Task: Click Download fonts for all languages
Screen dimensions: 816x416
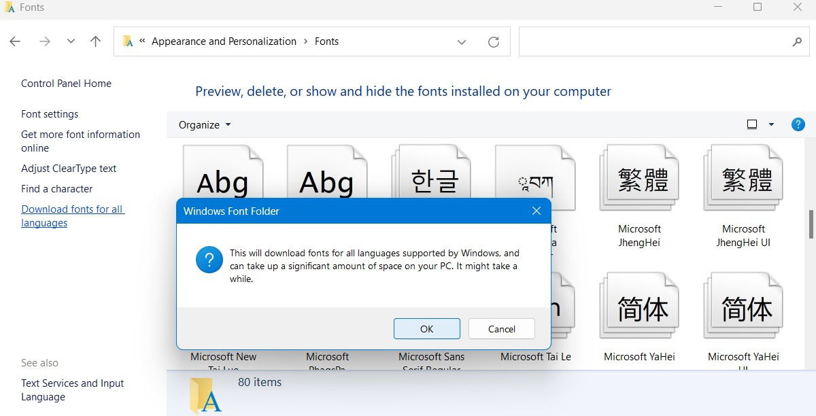Action: [73, 216]
